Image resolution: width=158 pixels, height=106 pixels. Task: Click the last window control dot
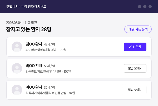click(150, 7)
